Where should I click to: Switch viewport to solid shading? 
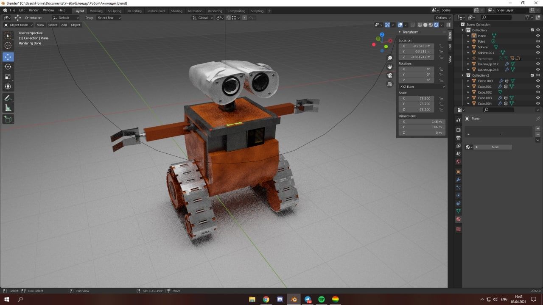tap(425, 25)
